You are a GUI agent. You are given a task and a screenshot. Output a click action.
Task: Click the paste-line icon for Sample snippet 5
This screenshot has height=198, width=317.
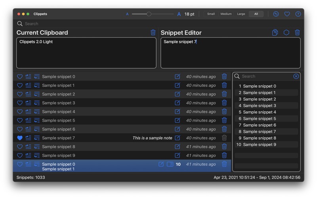pyautogui.click(x=28, y=120)
